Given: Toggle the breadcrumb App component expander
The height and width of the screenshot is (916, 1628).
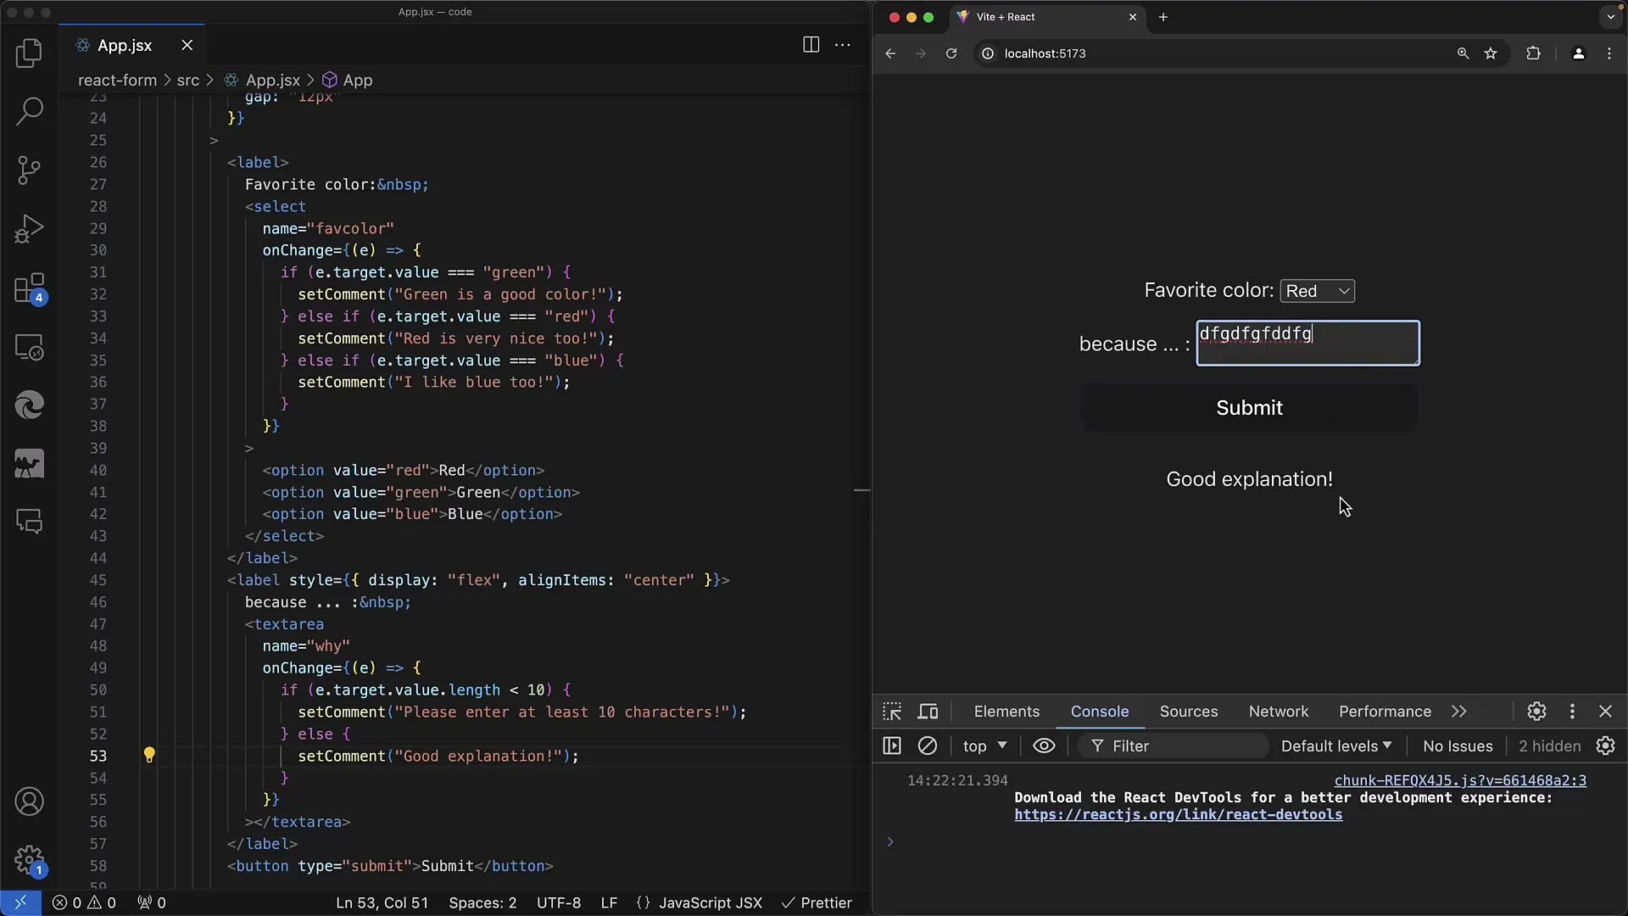Looking at the screenshot, I should coord(358,80).
